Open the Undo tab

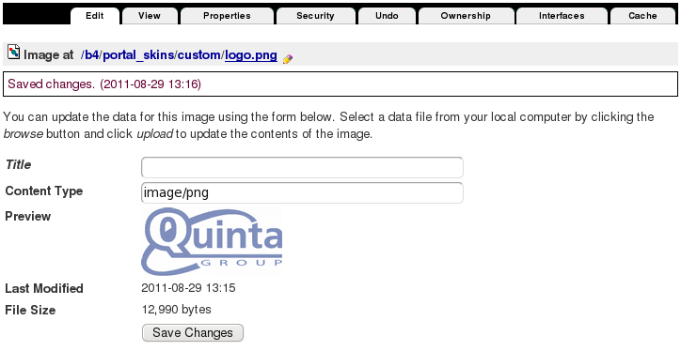[387, 16]
